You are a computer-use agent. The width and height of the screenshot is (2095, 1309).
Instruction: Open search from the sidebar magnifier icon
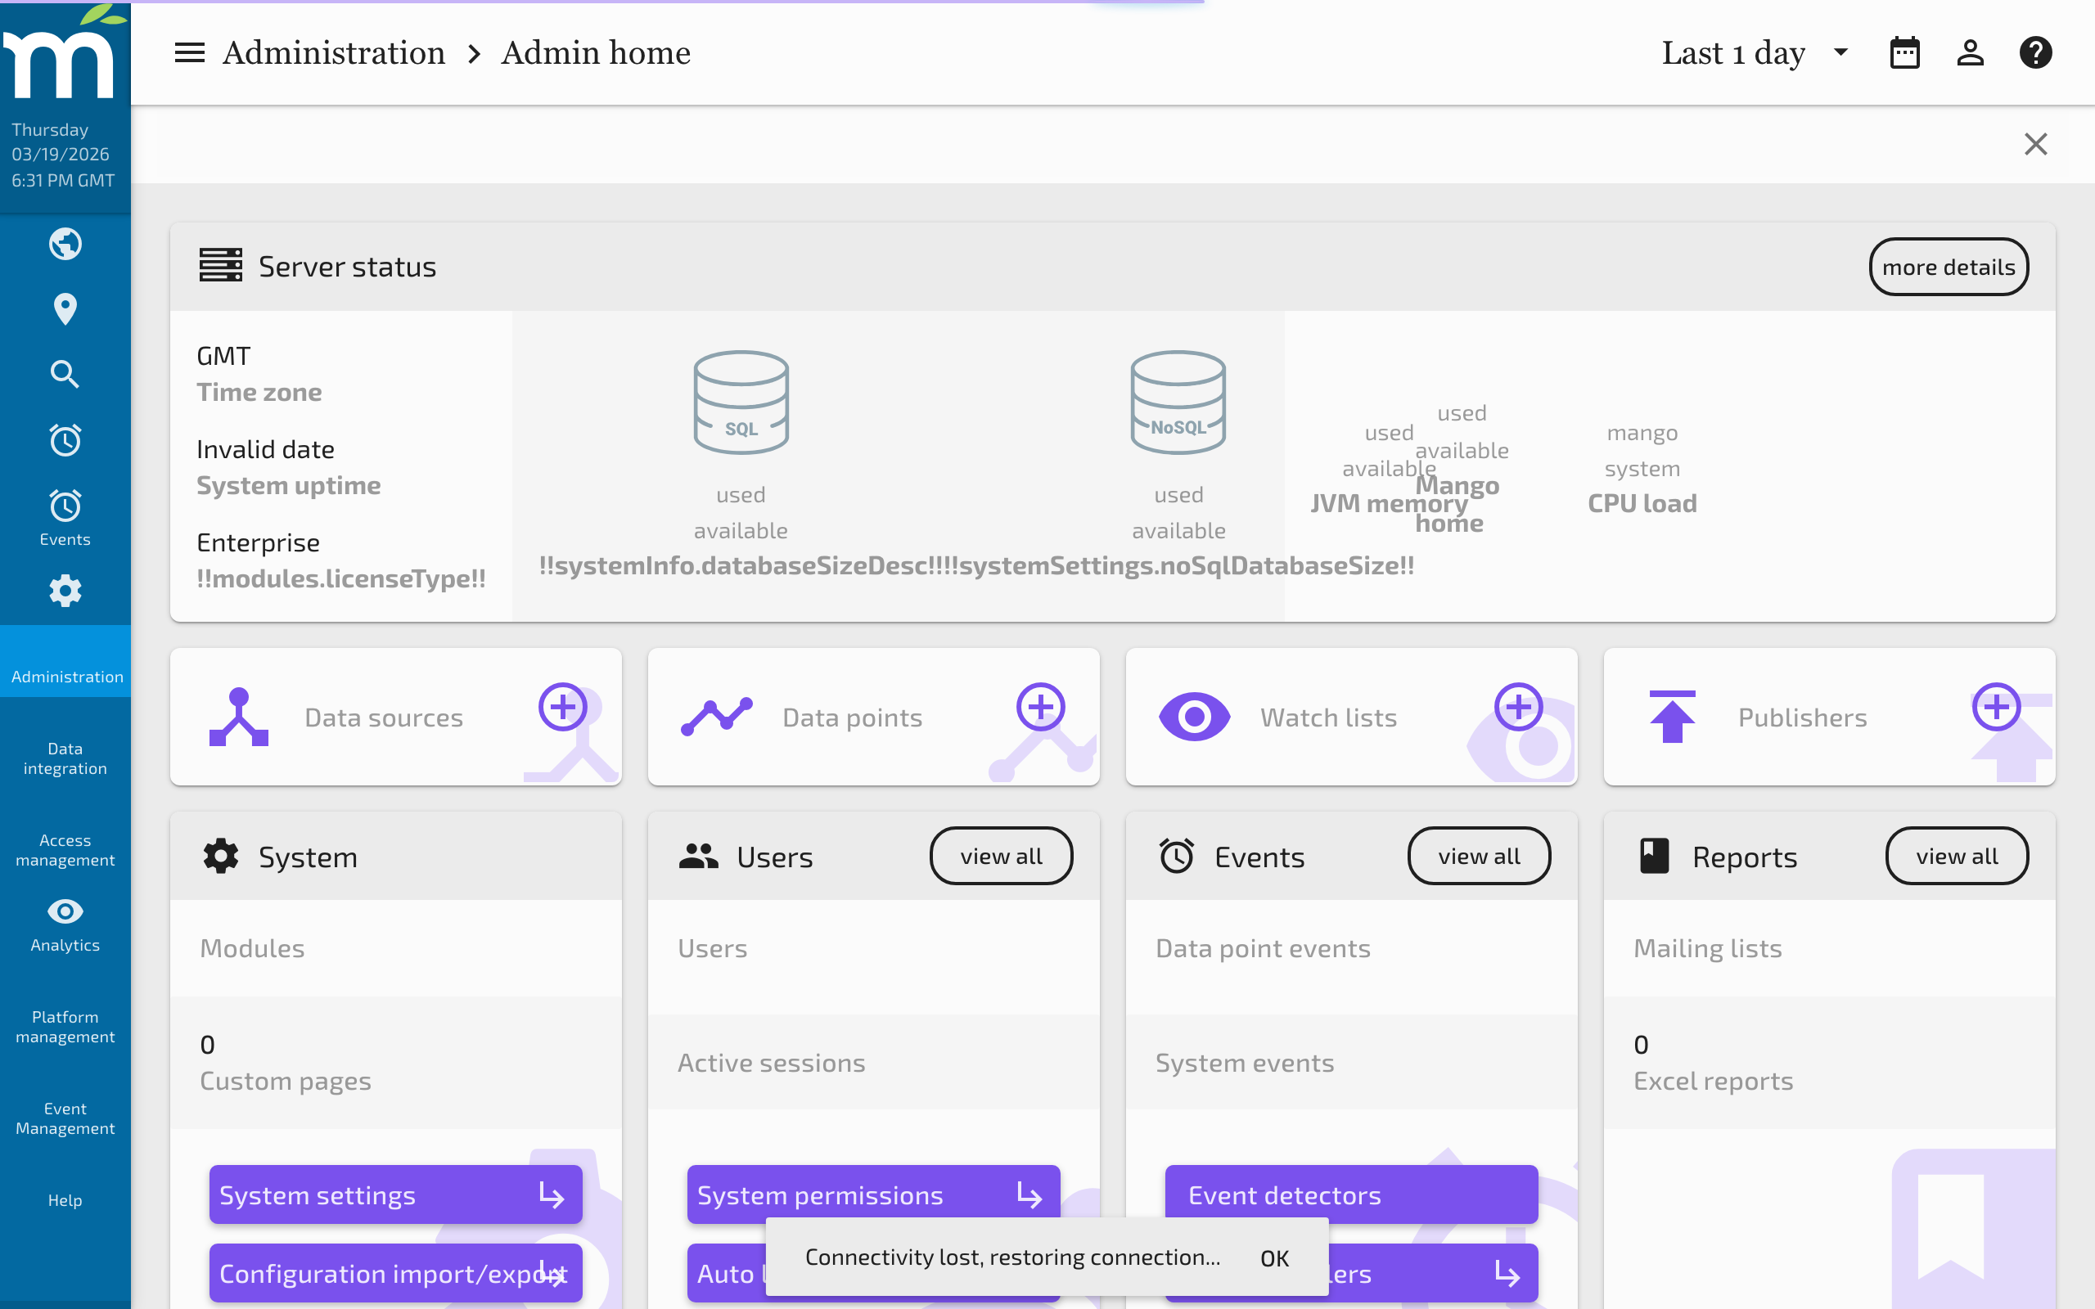tap(65, 374)
